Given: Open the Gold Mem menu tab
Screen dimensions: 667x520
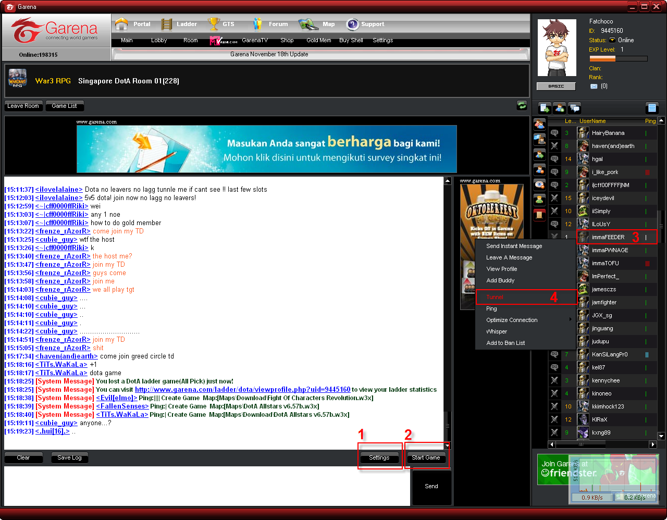Looking at the screenshot, I should point(319,40).
